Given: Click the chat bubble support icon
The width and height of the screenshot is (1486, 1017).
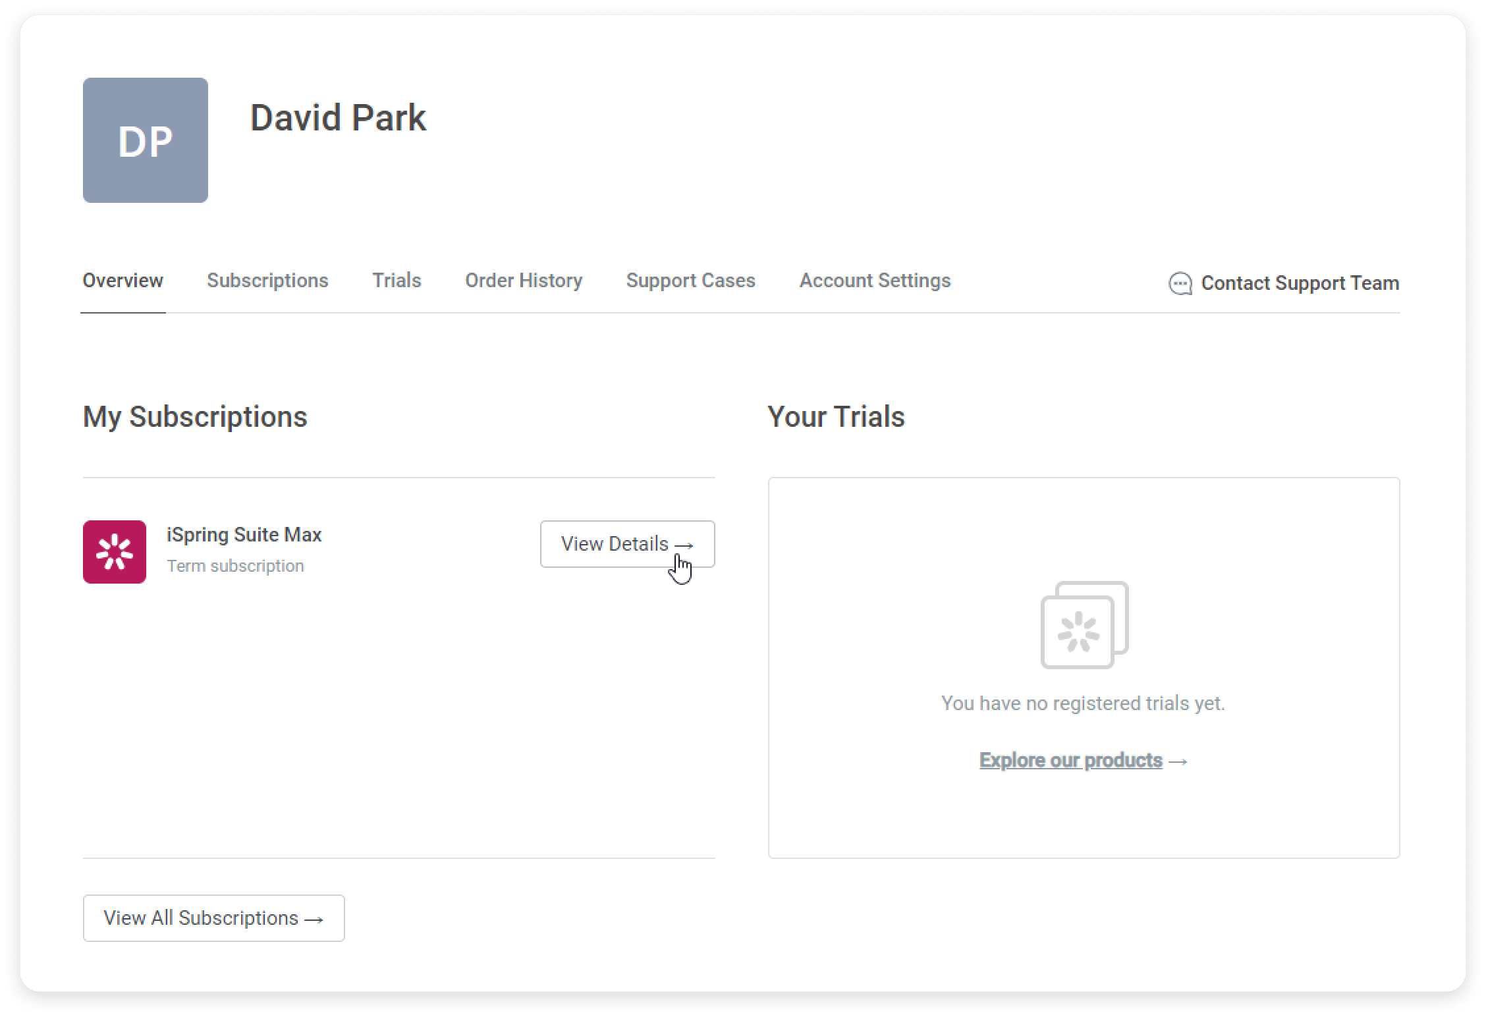Looking at the screenshot, I should [x=1180, y=284].
